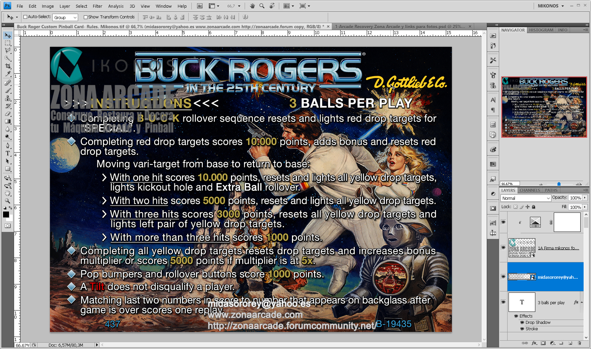591x349 pixels.
Task: Select the Eyedropper tool
Action: pos(8,74)
